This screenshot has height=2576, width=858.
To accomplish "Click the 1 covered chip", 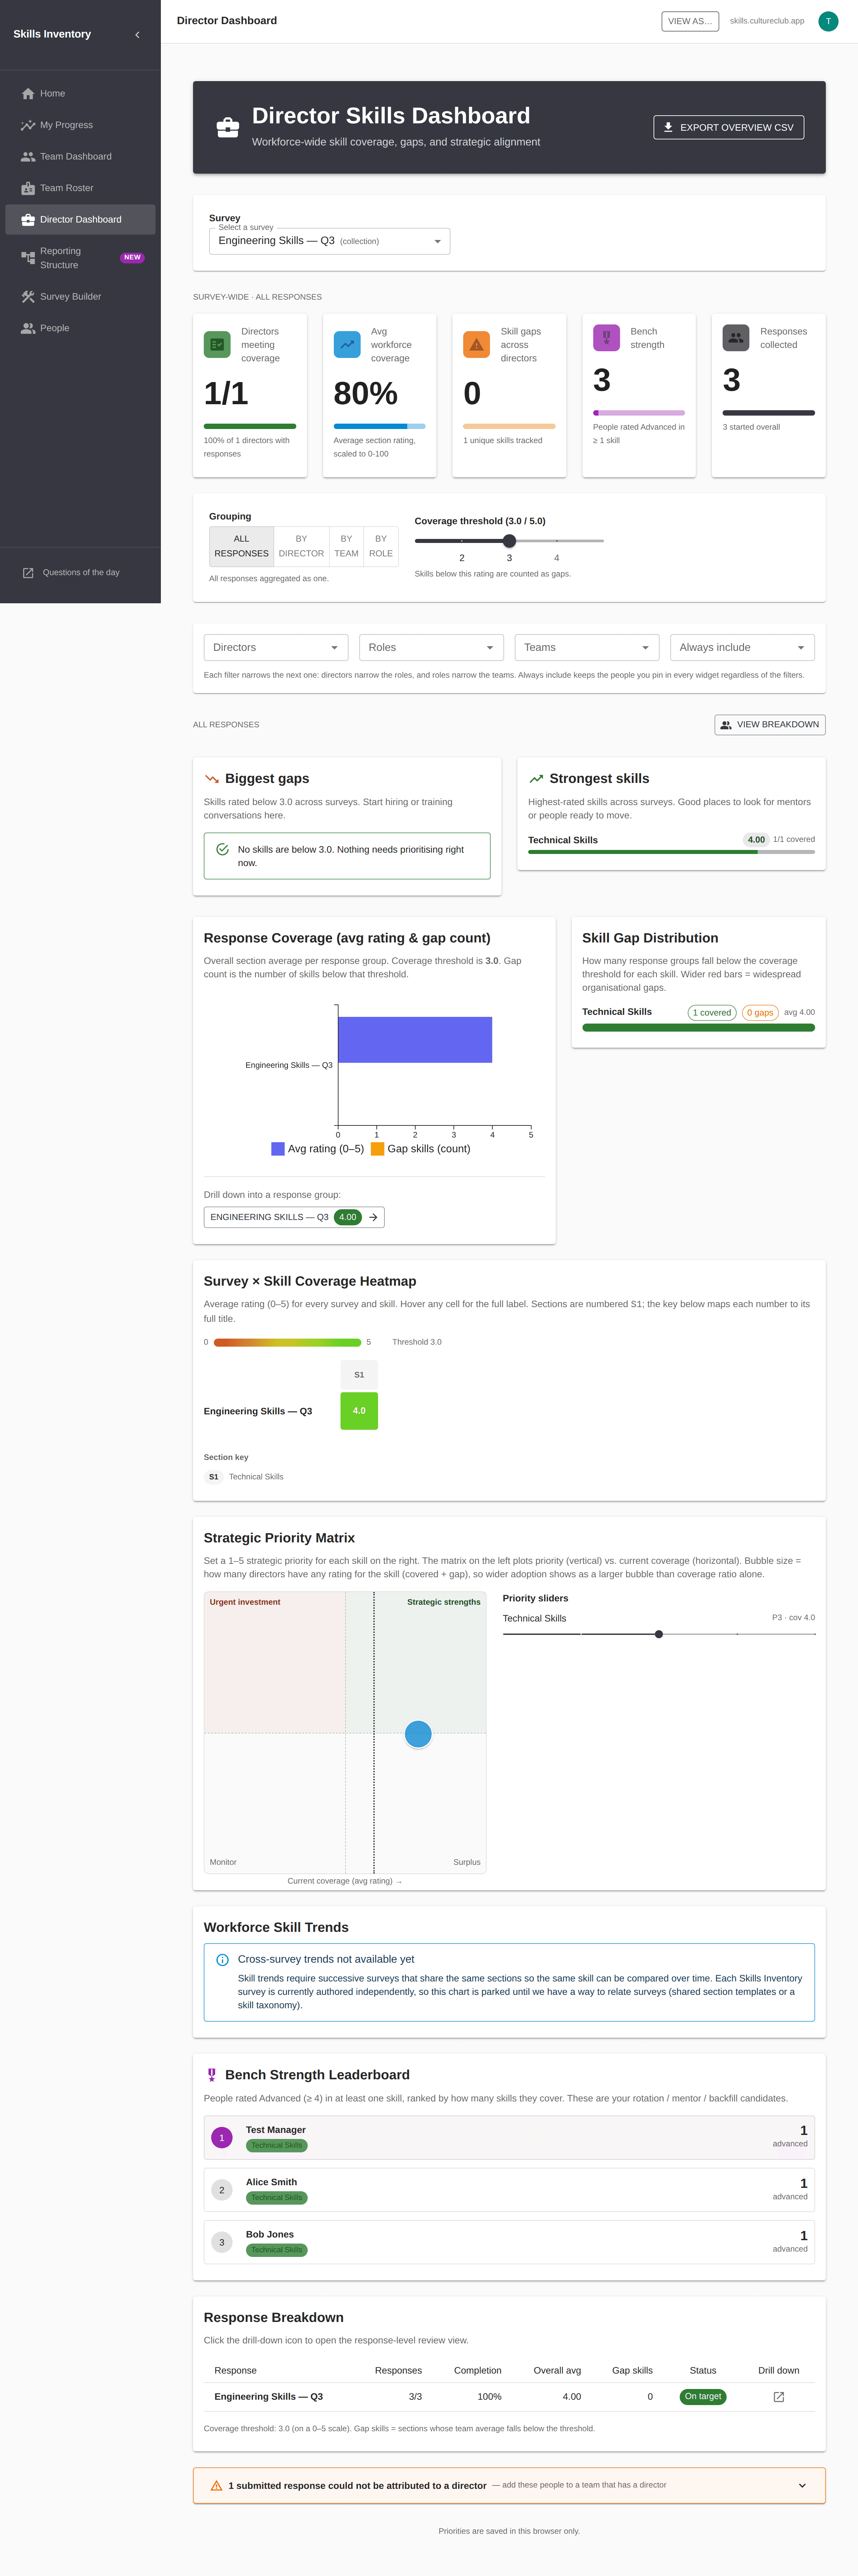I will coord(712,1012).
